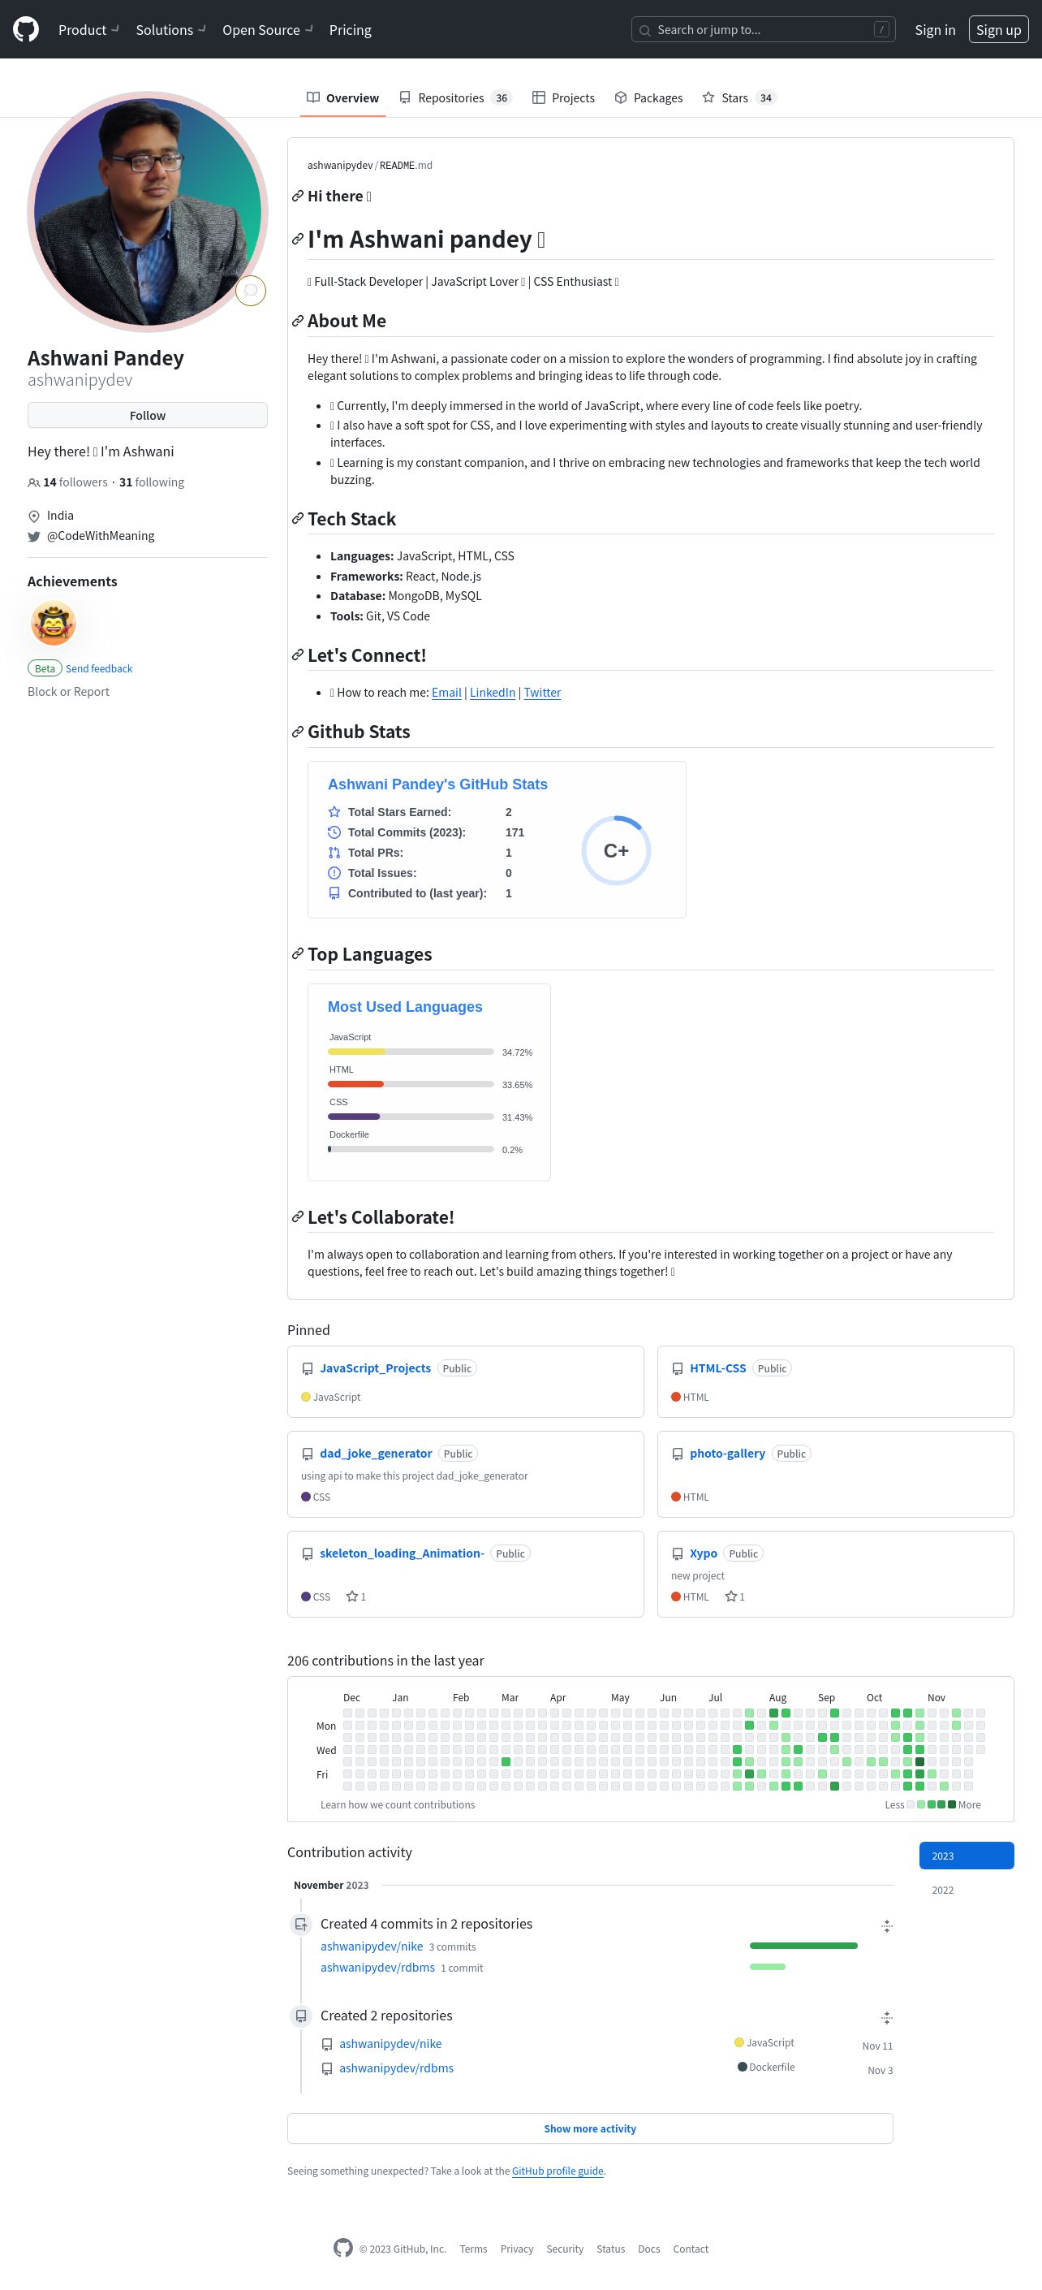Follow Ashwani Pandey

point(148,415)
